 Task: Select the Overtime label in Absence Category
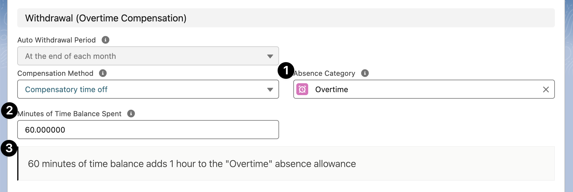331,89
